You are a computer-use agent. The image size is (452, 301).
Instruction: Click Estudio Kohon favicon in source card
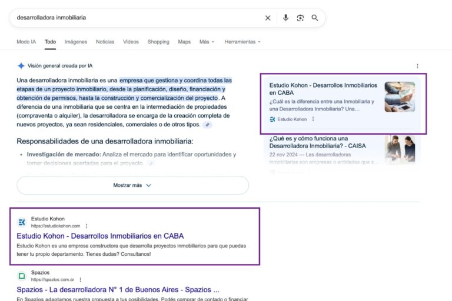click(272, 119)
